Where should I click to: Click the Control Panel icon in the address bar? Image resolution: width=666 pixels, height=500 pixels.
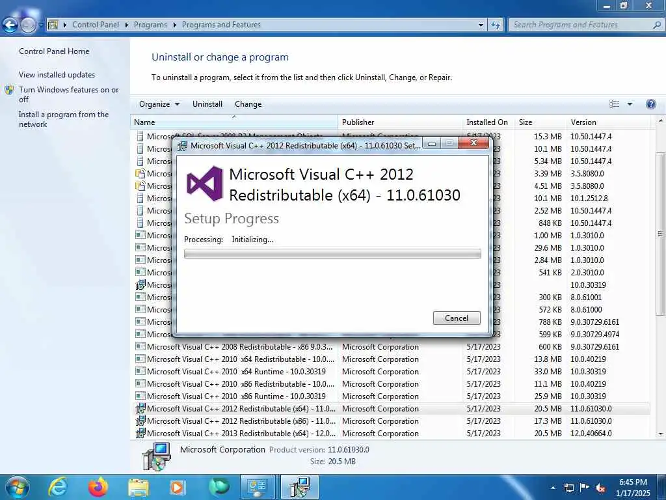pyautogui.click(x=53, y=25)
